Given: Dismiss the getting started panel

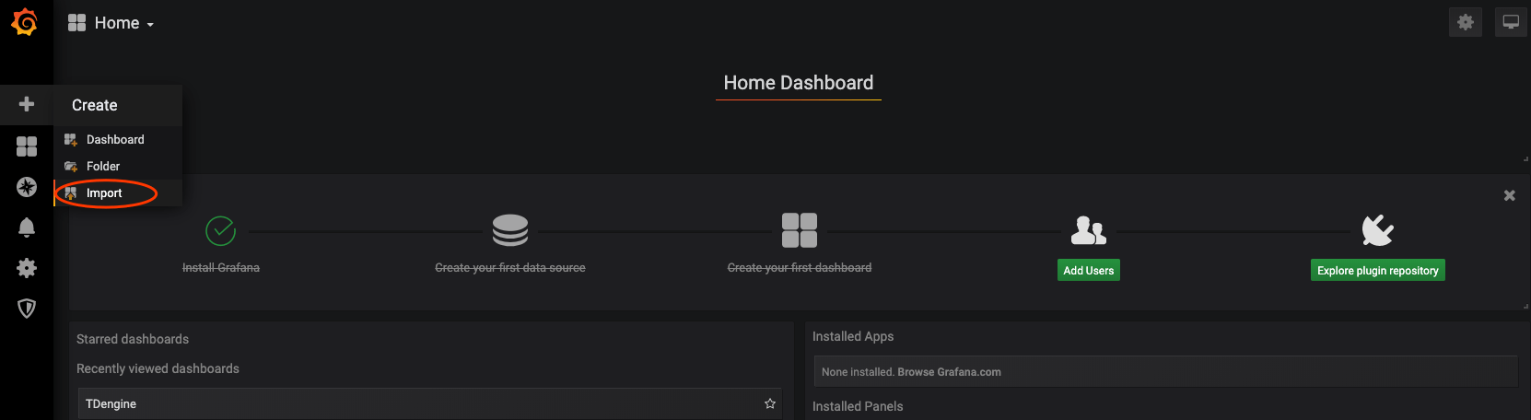Looking at the screenshot, I should click(x=1509, y=195).
